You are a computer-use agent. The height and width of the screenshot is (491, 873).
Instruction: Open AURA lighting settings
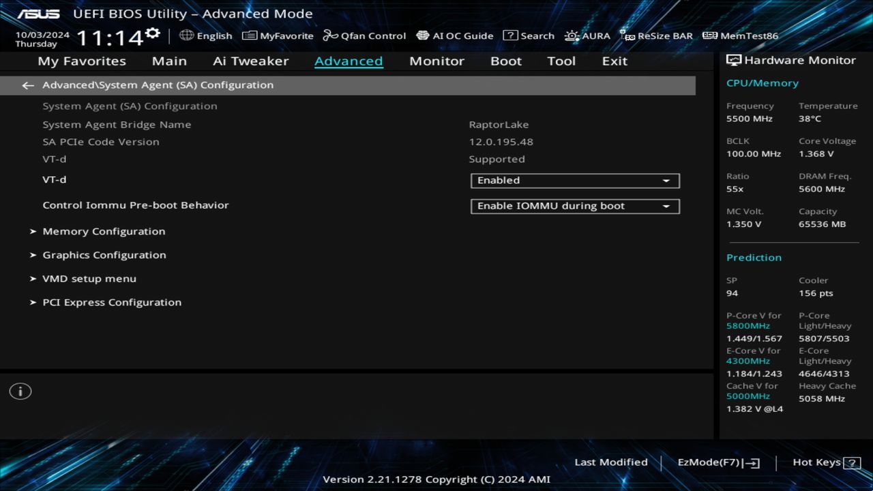[587, 35]
